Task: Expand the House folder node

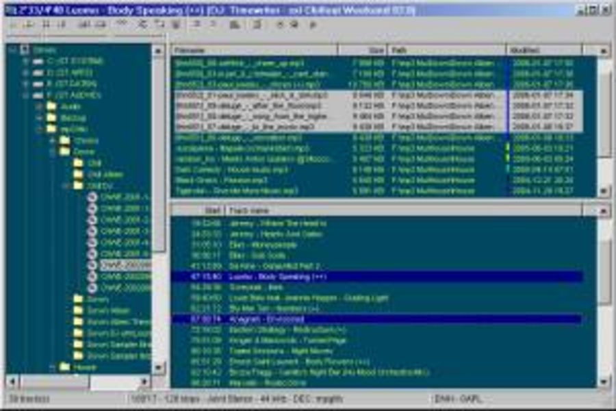Action: coord(52,367)
